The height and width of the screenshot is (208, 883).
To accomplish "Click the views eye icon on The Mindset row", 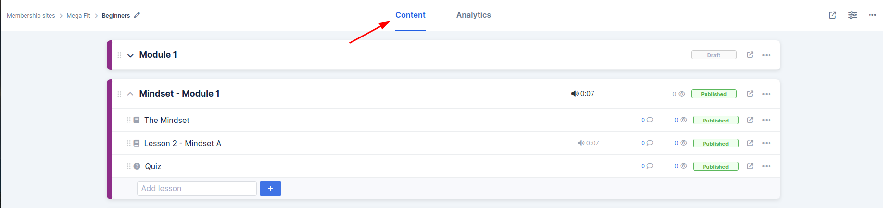I will point(683,120).
